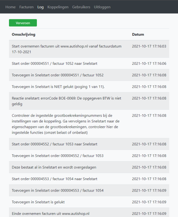178x217 pixels.
Task: Select the Log menu item
Action: 40,7
